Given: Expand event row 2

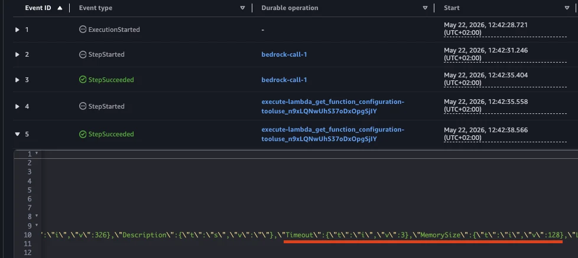Looking at the screenshot, I should coord(17,54).
